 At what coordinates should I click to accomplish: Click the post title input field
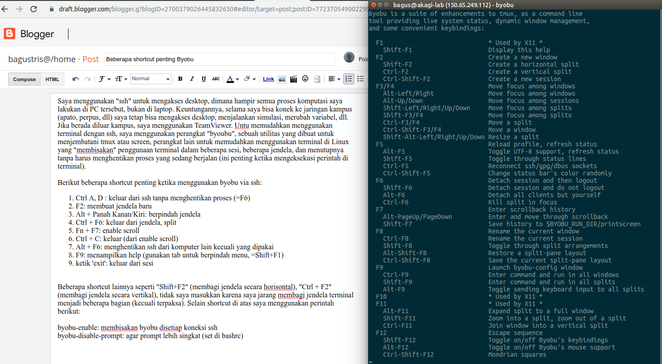click(219, 59)
